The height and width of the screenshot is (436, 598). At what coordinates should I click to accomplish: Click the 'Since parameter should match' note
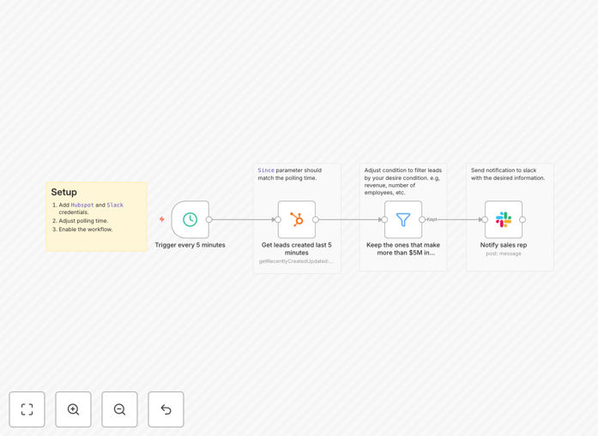click(x=290, y=174)
